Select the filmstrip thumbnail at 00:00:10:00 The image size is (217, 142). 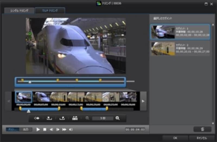58,97
